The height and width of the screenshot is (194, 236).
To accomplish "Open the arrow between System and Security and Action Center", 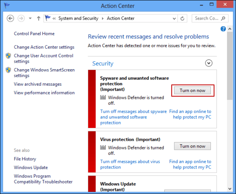I will (103, 18).
